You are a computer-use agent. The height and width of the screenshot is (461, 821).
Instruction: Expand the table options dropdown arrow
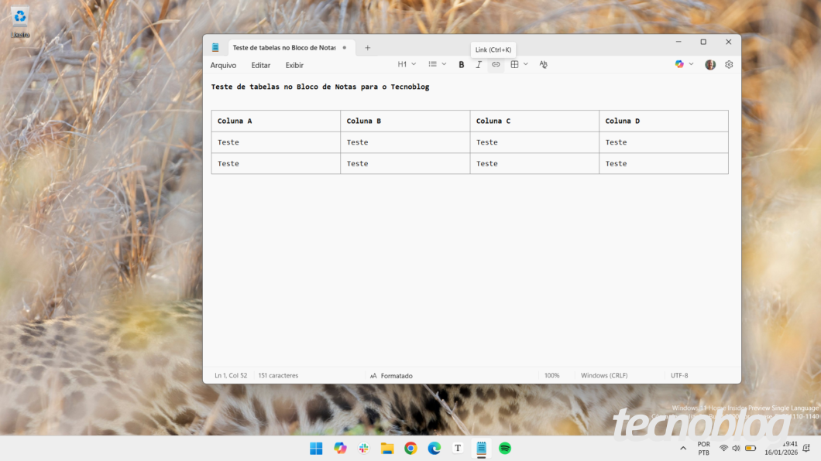pos(526,64)
